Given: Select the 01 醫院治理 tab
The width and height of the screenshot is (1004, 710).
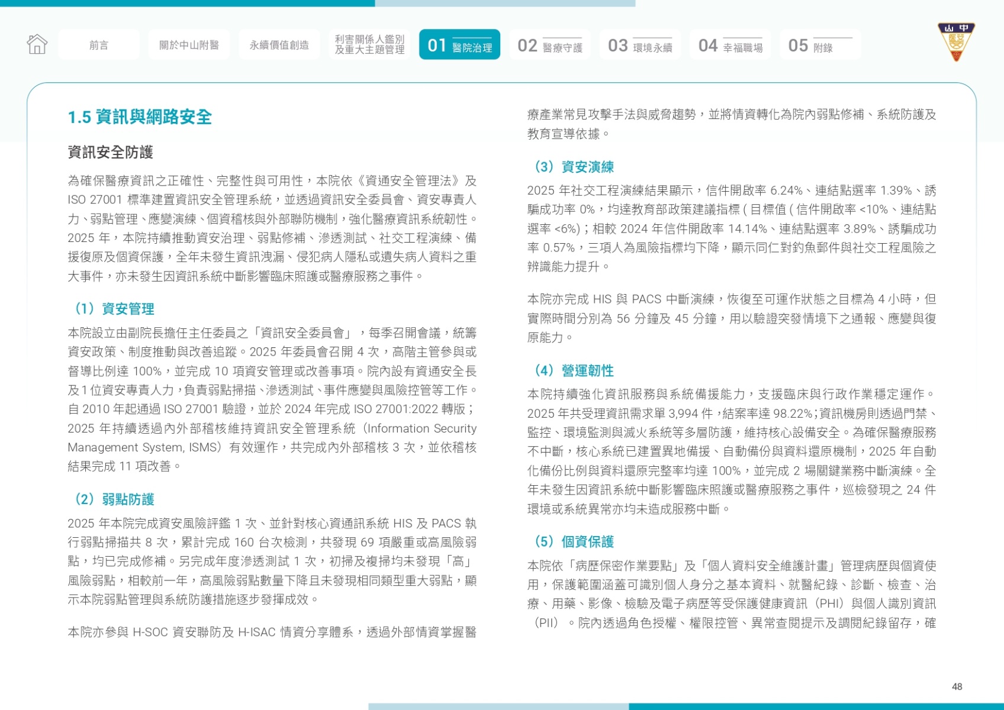Looking at the screenshot, I should [459, 45].
